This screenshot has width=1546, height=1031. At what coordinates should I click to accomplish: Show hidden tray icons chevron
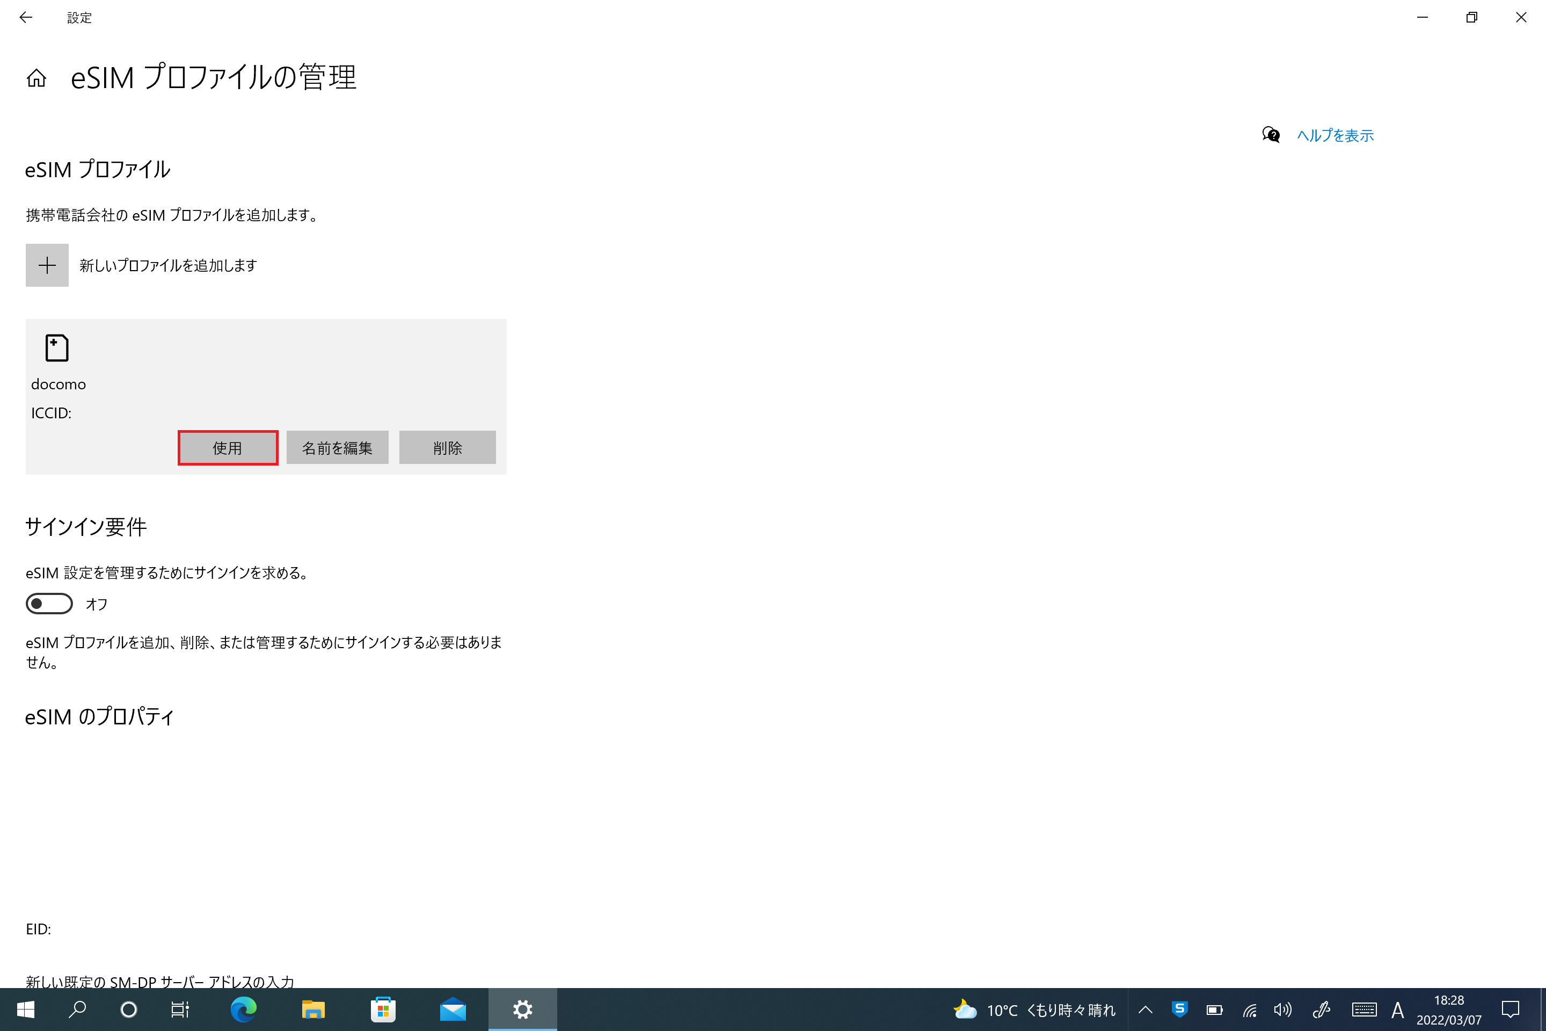[1146, 1010]
